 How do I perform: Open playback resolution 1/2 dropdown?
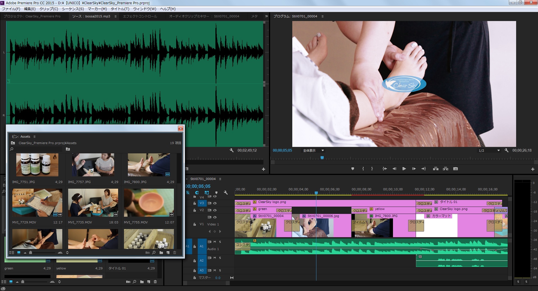pyautogui.click(x=489, y=151)
